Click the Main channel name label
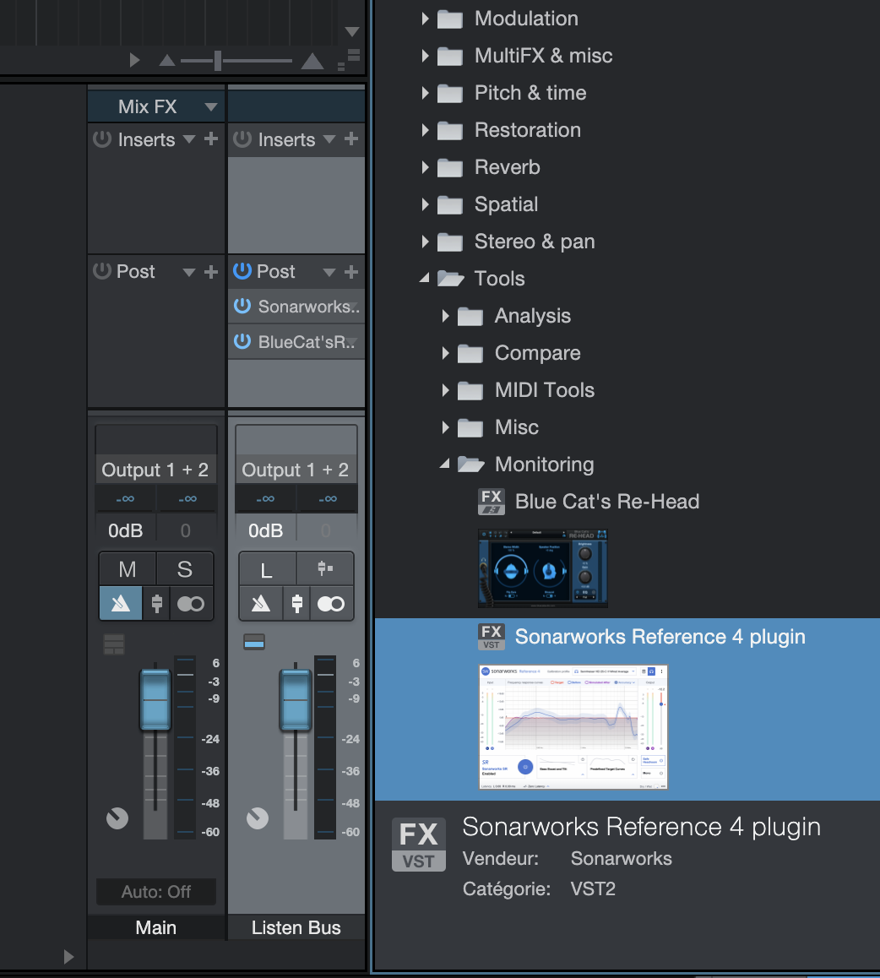 tap(156, 927)
